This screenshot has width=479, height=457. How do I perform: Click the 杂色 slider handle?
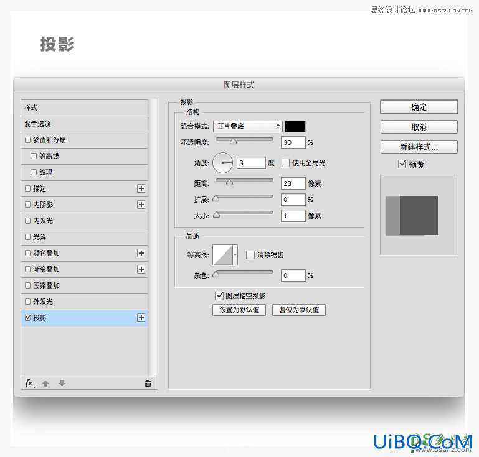(x=216, y=274)
